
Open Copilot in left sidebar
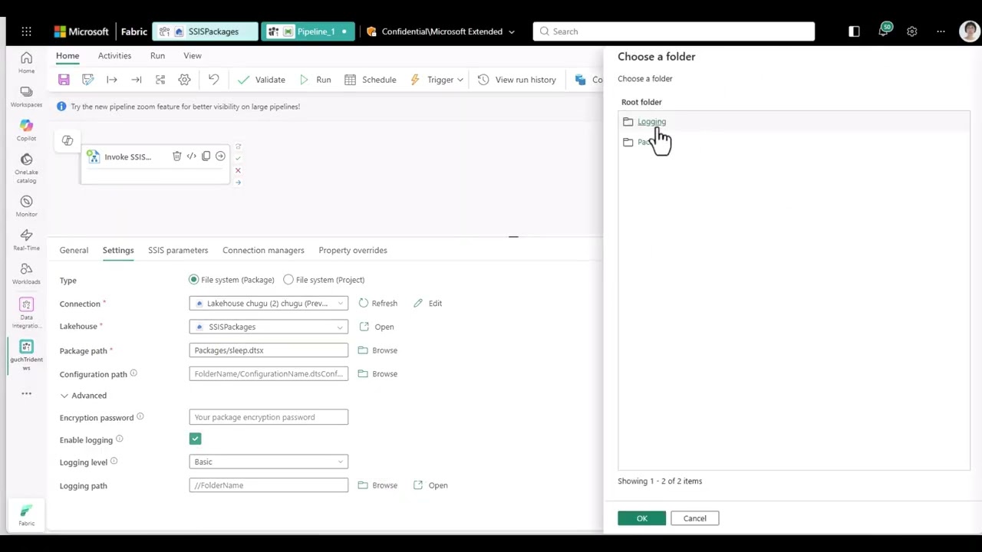tap(26, 130)
